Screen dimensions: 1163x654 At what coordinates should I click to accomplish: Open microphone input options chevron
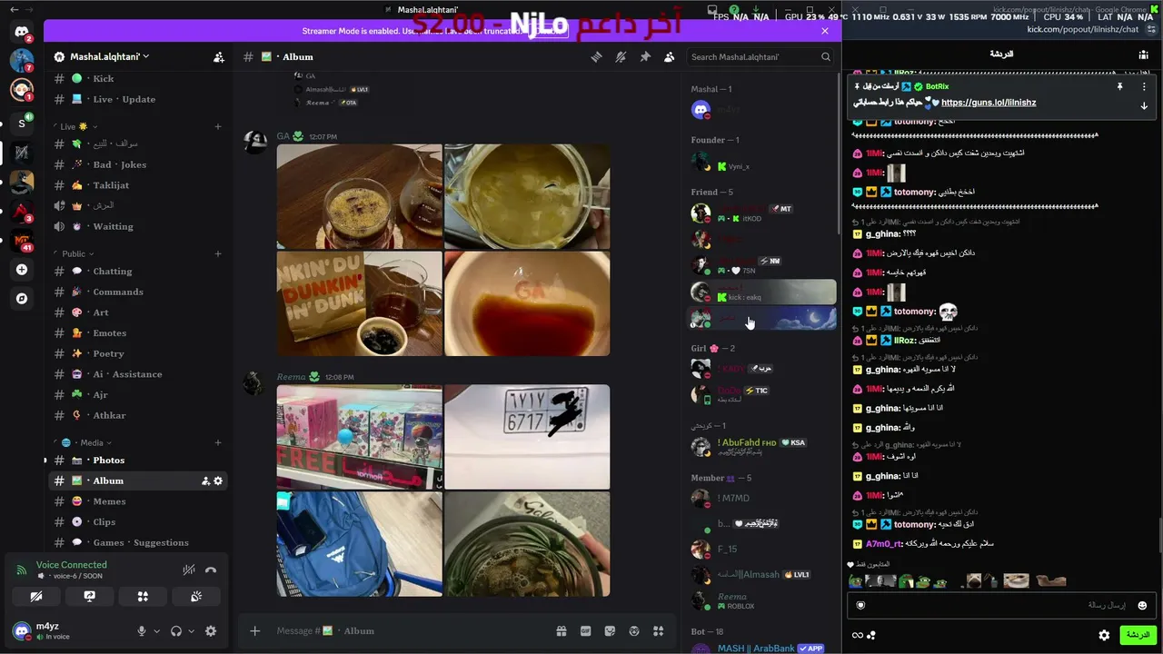156,631
